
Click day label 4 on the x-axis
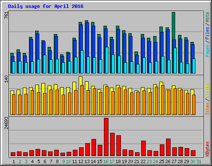(x=32, y=161)
